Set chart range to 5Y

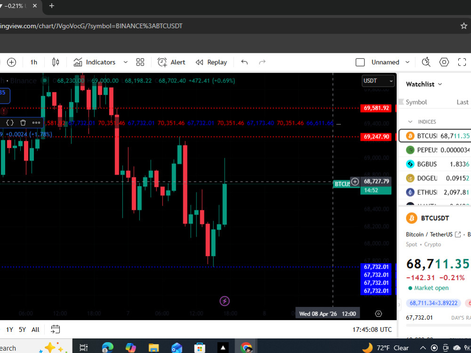(22, 329)
